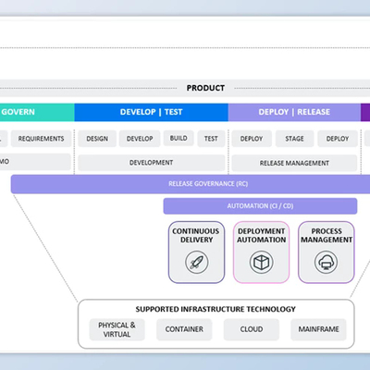
Task: Open the CONTINUOUS DELIVERY card title
Action: coord(196,236)
